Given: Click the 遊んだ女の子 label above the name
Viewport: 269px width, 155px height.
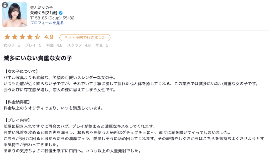Looking at the screenshot, I should point(42,8).
